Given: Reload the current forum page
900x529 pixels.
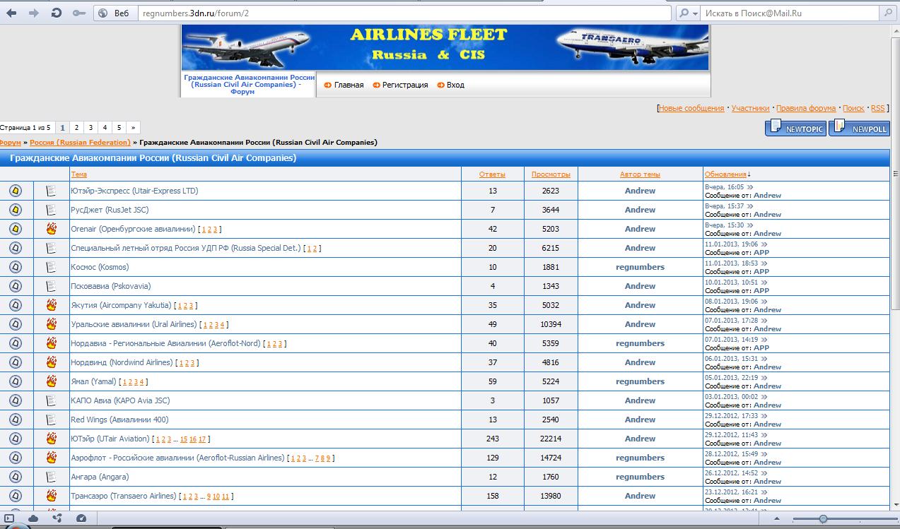Looking at the screenshot, I should coord(57,13).
